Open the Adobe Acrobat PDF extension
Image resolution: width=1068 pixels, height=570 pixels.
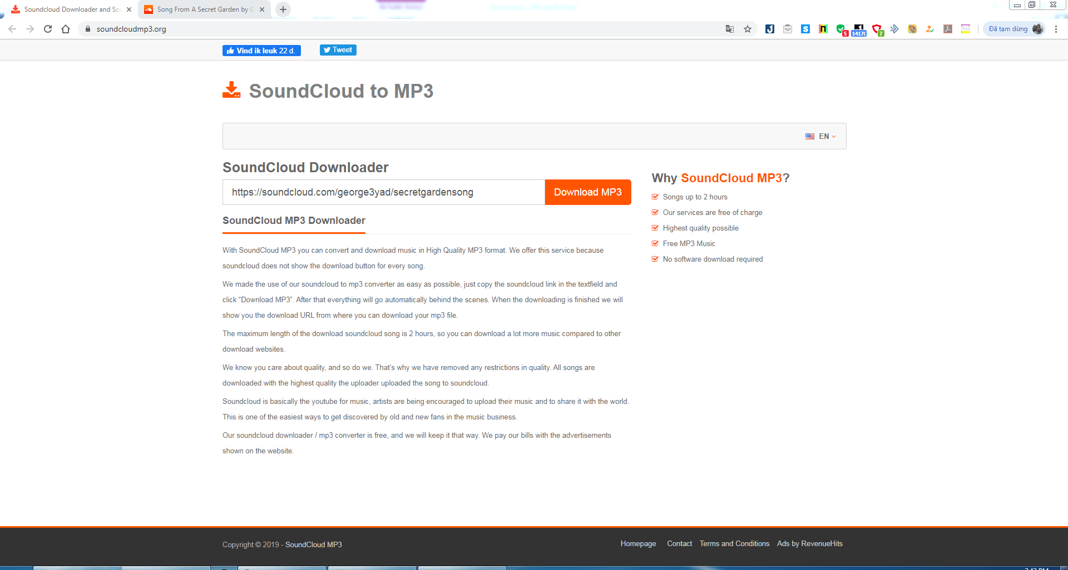[x=948, y=29]
